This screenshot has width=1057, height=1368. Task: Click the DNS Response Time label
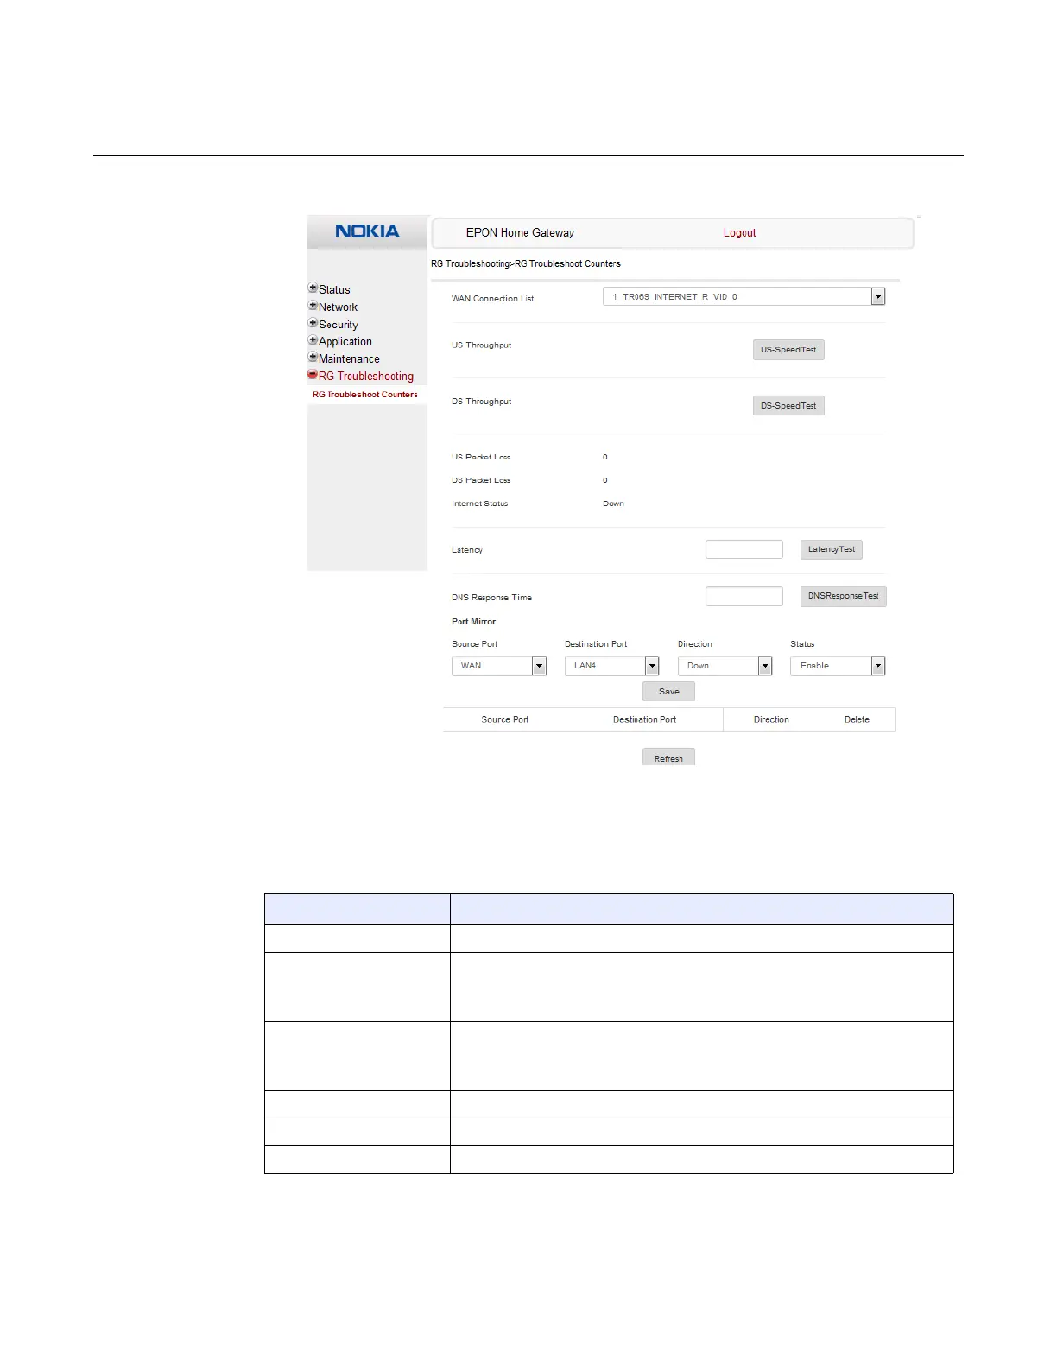point(491,598)
